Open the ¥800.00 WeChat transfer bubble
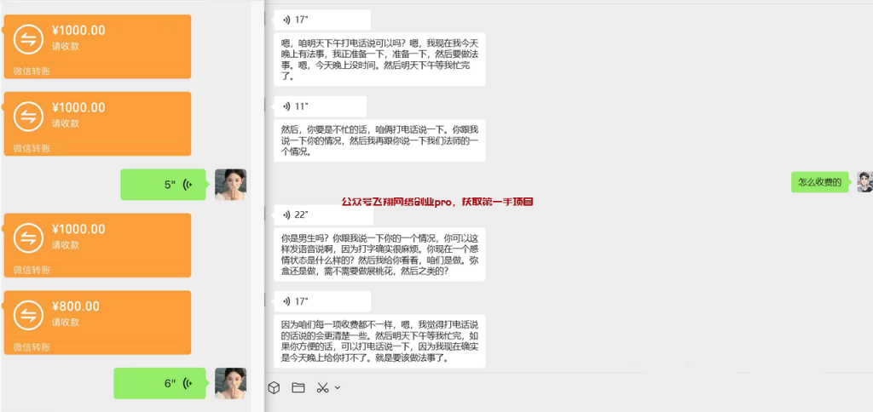873x412 pixels. (x=97, y=322)
